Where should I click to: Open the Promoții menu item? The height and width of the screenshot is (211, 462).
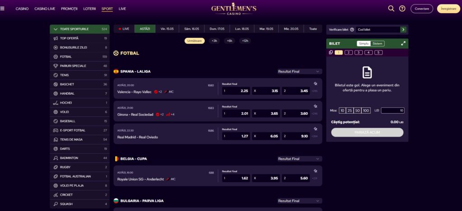pyautogui.click(x=69, y=9)
